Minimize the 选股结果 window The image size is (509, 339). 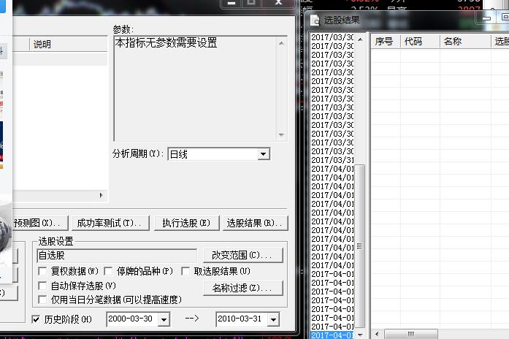pyautogui.click(x=490, y=20)
